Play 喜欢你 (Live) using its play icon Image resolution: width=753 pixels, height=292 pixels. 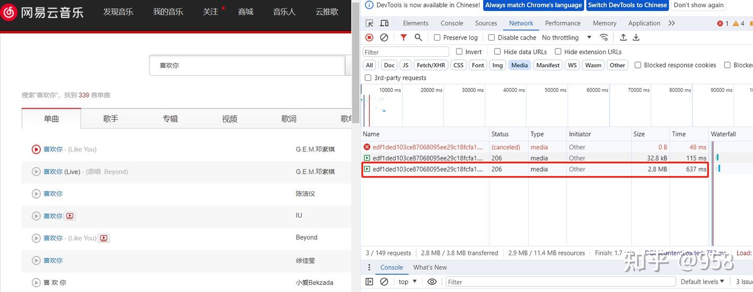(36, 172)
